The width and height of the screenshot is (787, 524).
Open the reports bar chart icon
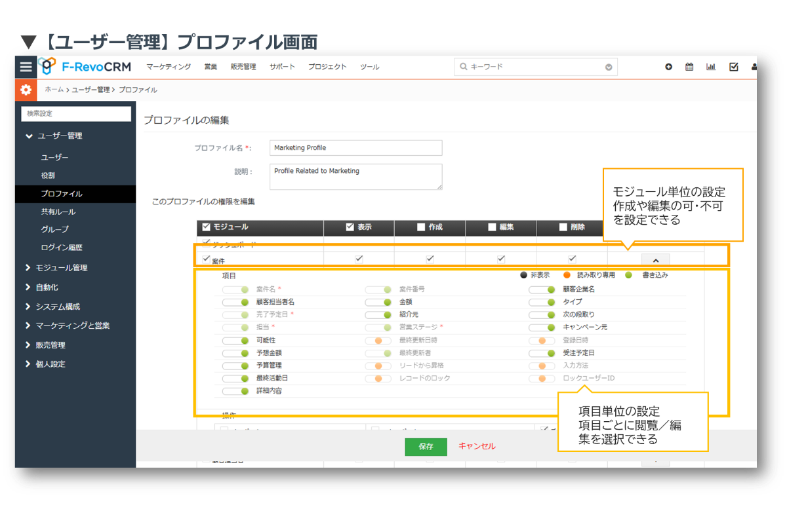(710, 67)
